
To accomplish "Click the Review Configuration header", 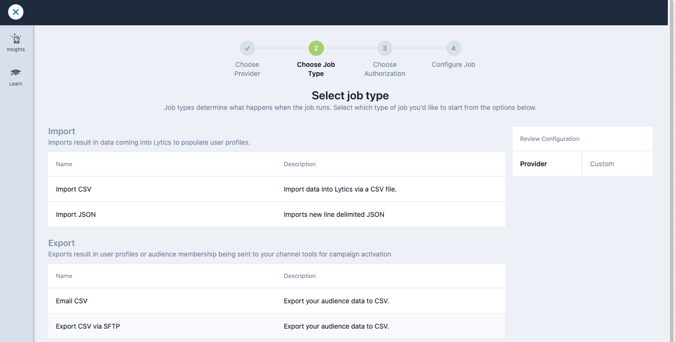I will pyautogui.click(x=549, y=139).
